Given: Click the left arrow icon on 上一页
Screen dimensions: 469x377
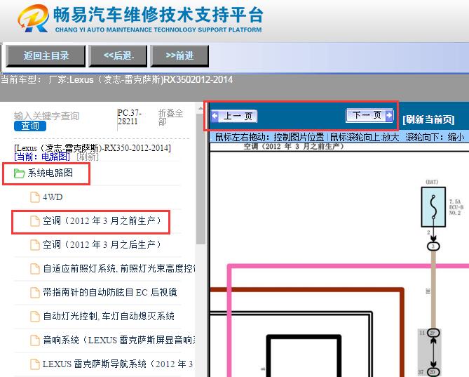Looking at the screenshot, I should click(215, 116).
